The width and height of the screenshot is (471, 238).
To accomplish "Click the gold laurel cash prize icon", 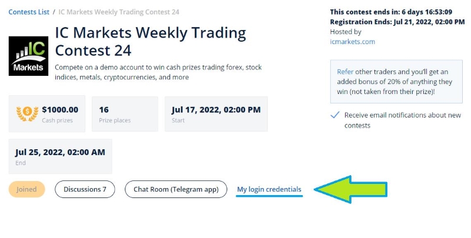I will point(27,113).
